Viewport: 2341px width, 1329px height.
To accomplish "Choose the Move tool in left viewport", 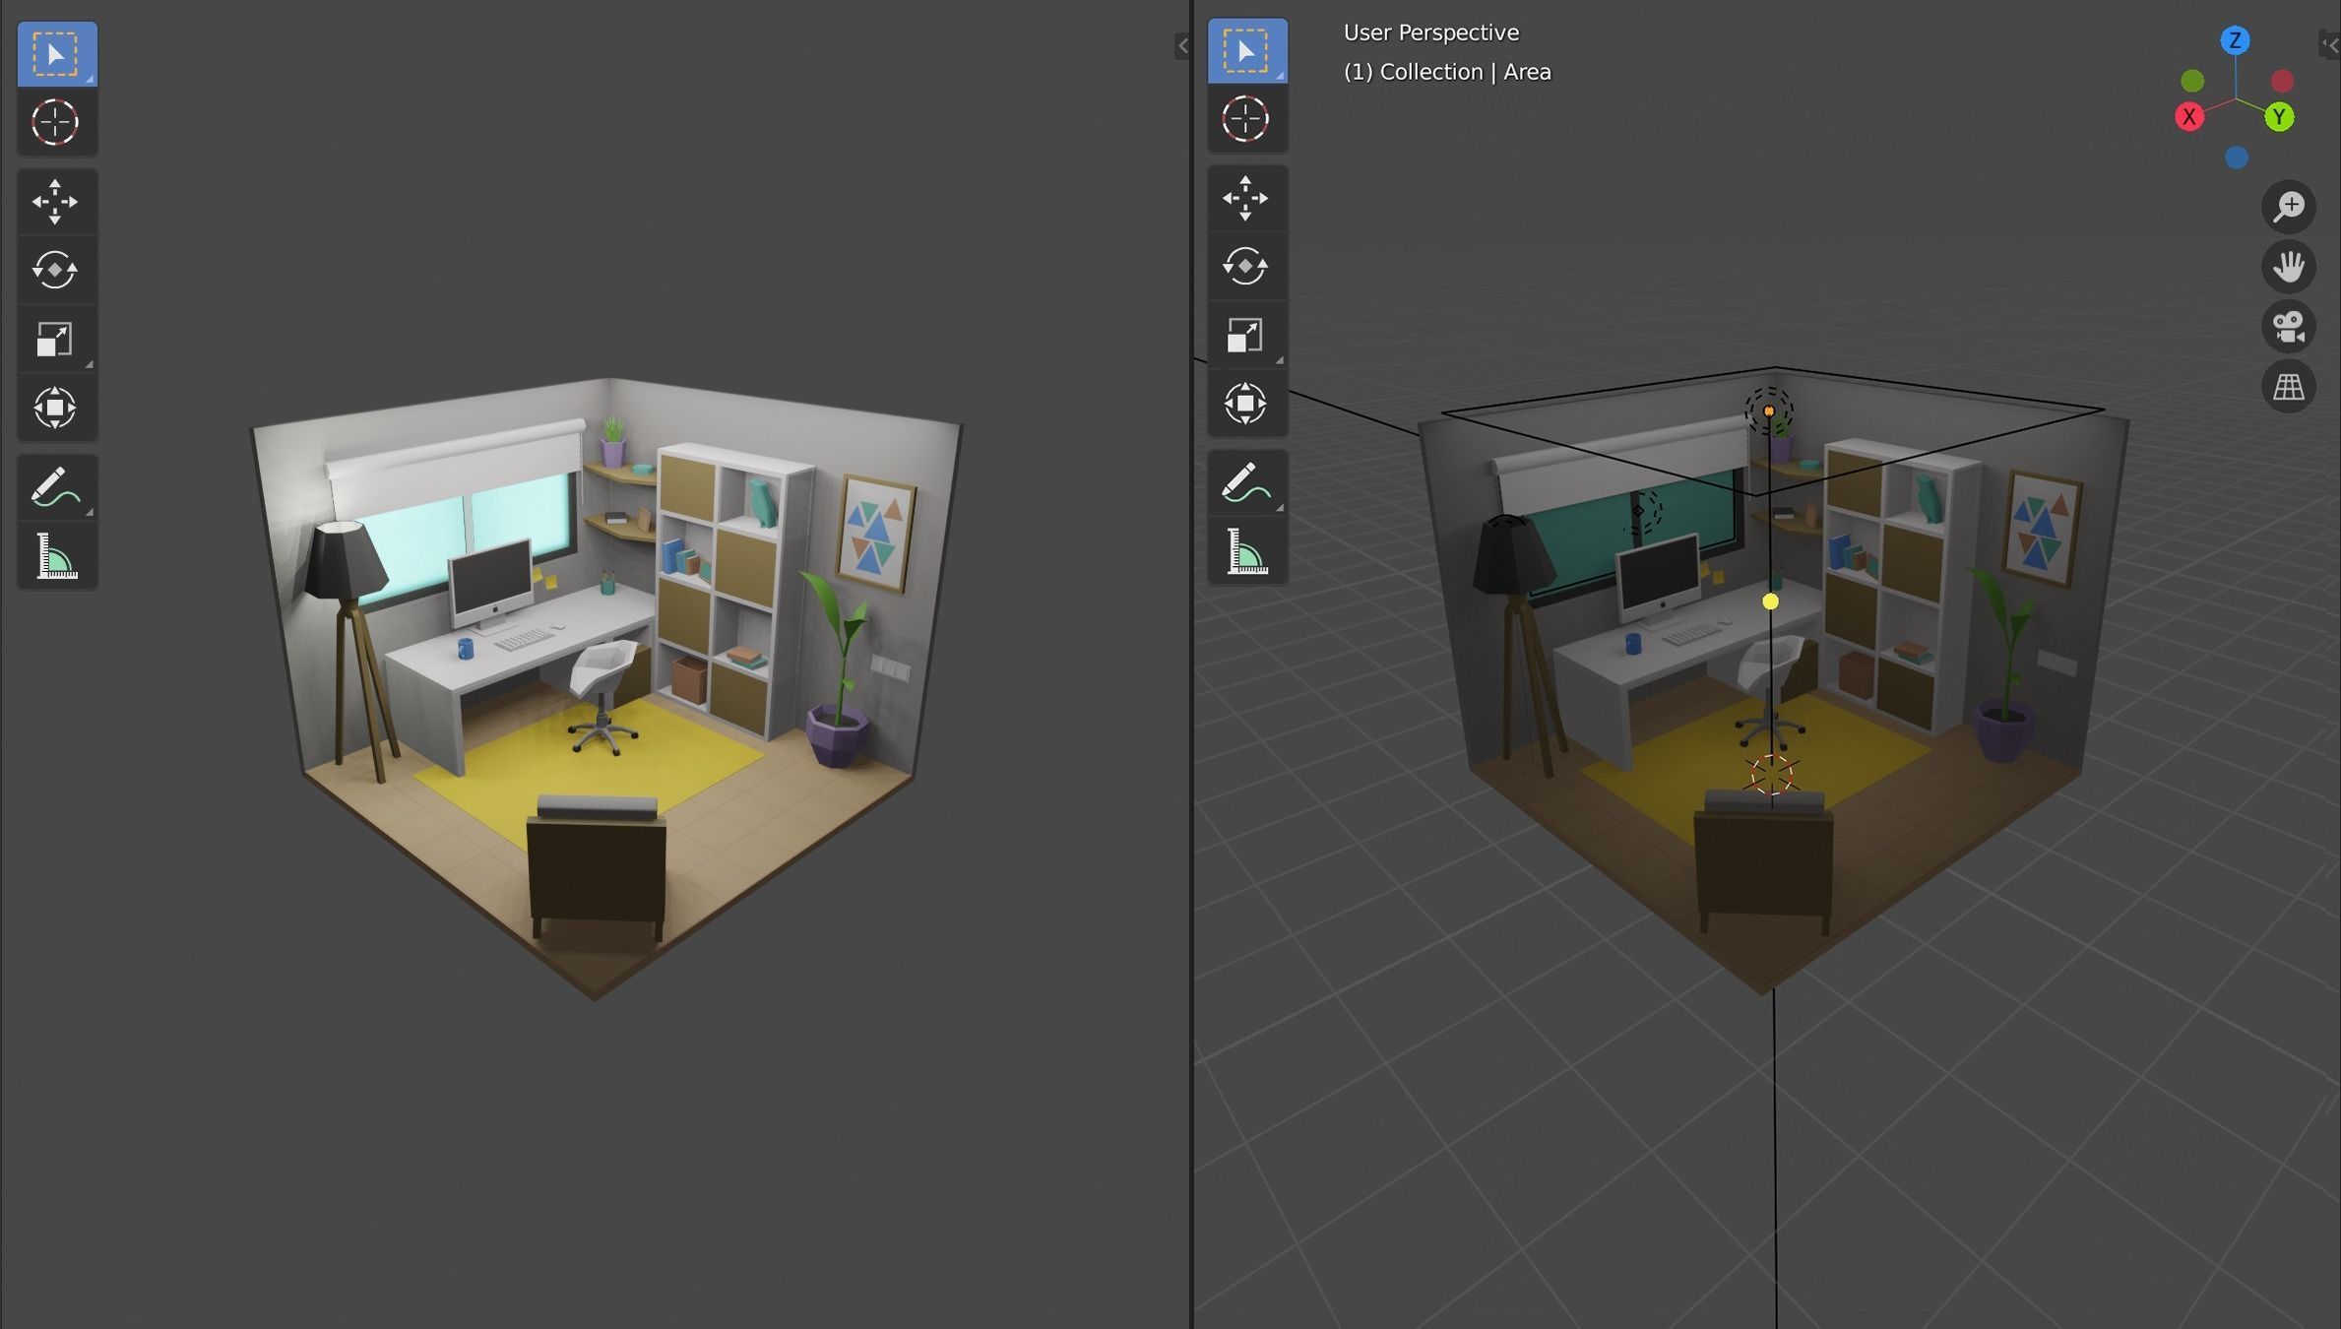I will (56, 202).
